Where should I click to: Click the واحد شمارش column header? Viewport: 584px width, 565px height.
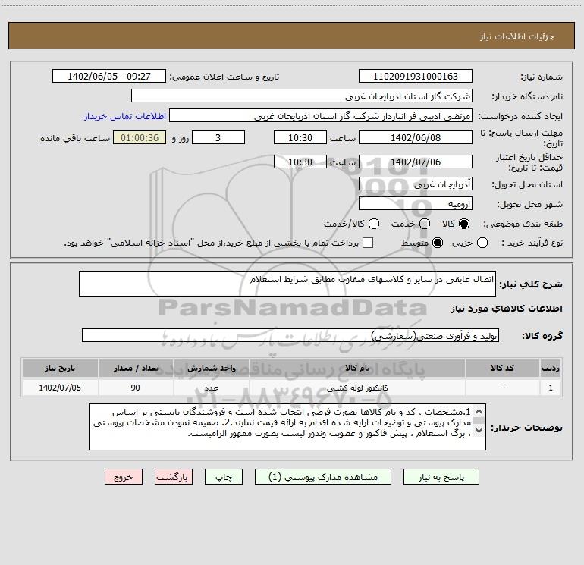tap(211, 368)
